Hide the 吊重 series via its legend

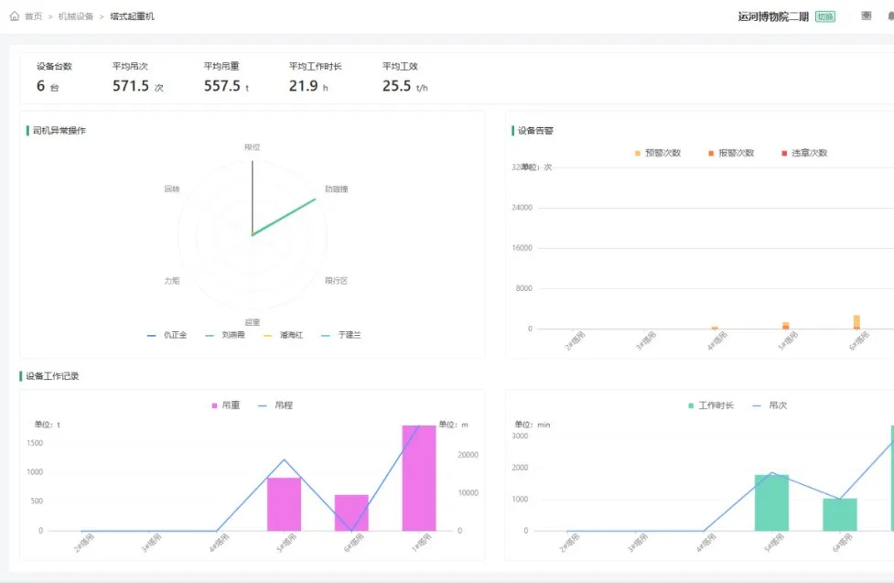click(x=226, y=405)
